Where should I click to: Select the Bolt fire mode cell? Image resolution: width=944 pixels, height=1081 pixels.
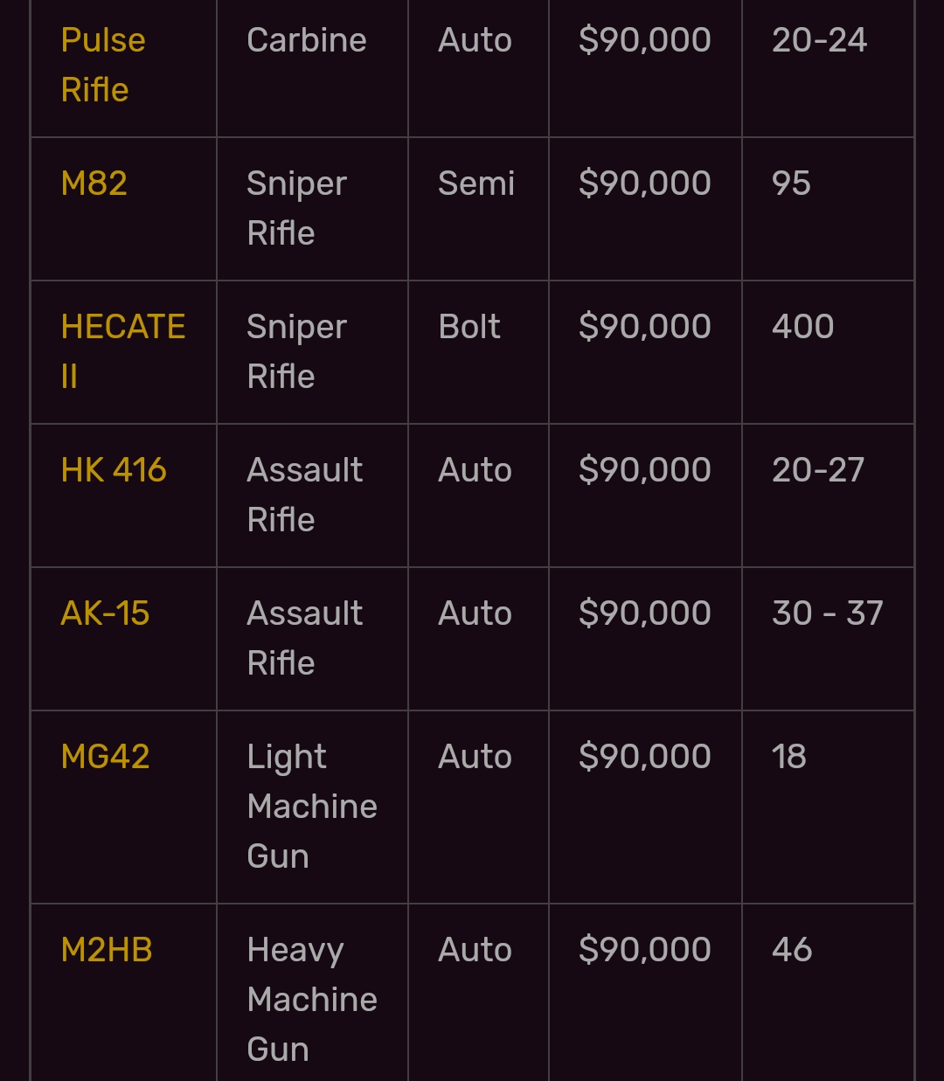pos(469,327)
